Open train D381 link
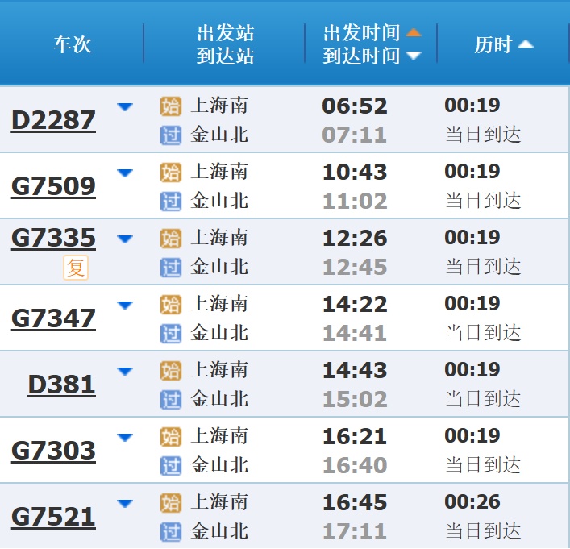Viewport: 570px width, 549px height. click(x=61, y=385)
